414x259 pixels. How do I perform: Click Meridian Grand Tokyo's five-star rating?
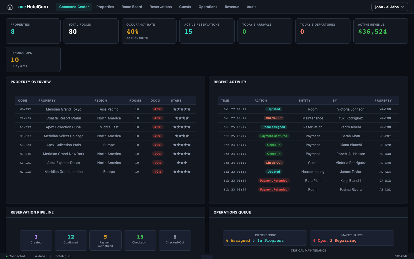click(182, 109)
